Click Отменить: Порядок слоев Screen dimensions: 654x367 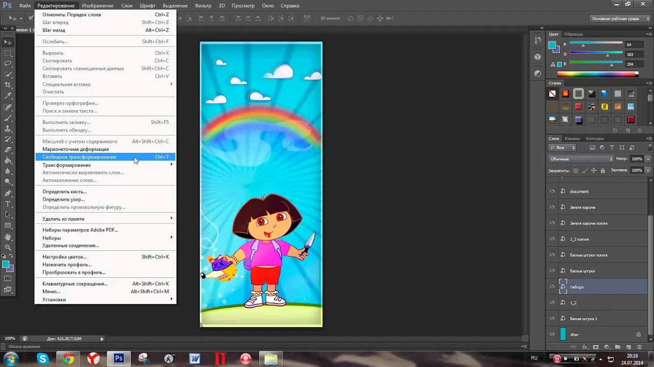point(105,14)
